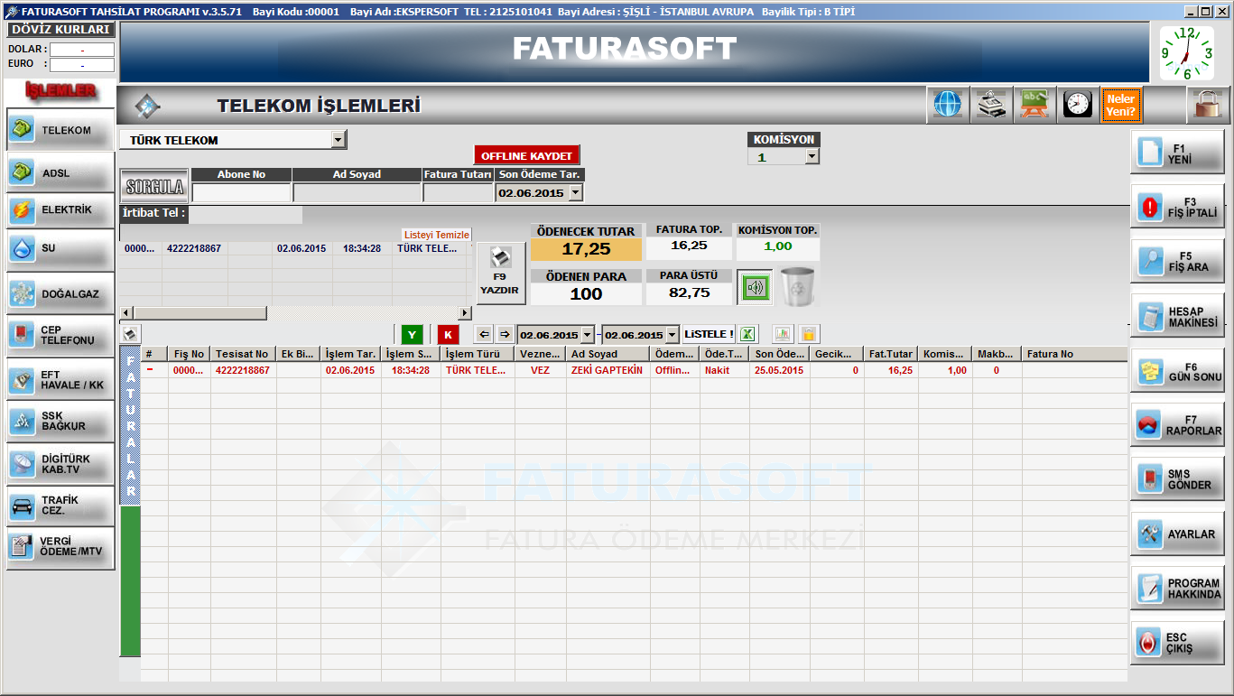
Task: Expand the TÜRK TELEKOM operator dropdown
Action: (339, 140)
